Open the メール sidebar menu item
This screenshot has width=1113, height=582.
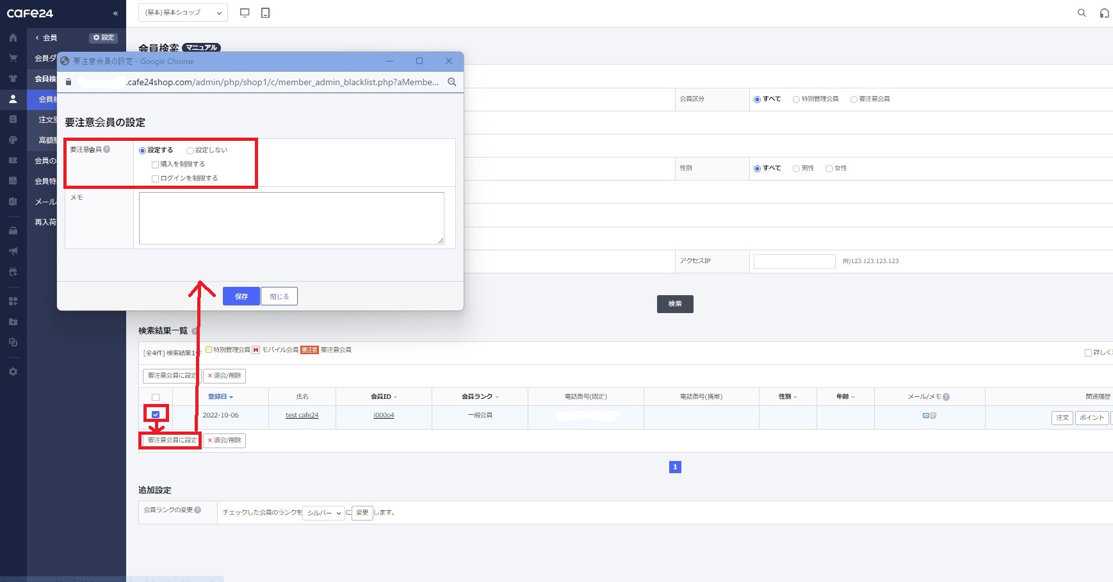[45, 202]
